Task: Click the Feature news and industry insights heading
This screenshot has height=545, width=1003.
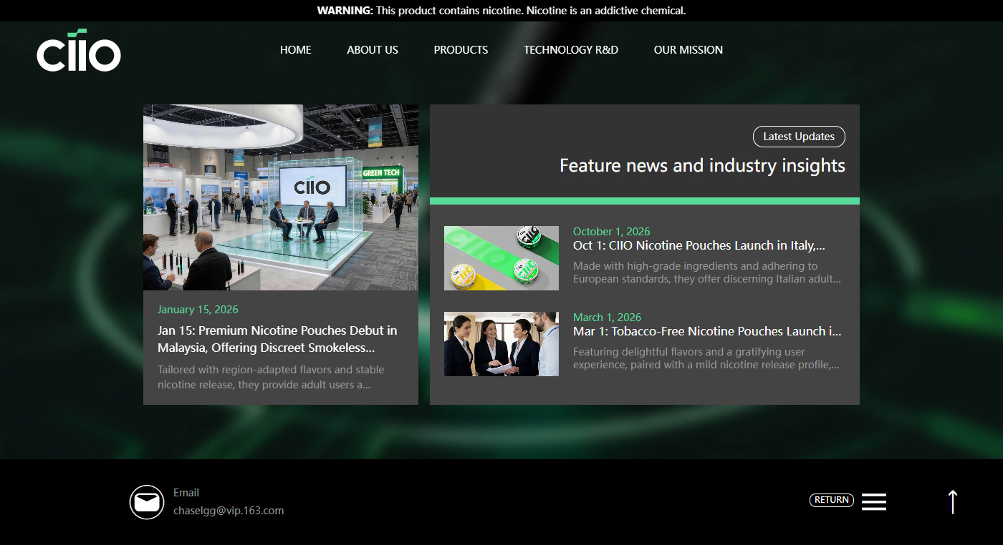Action: pos(701,166)
